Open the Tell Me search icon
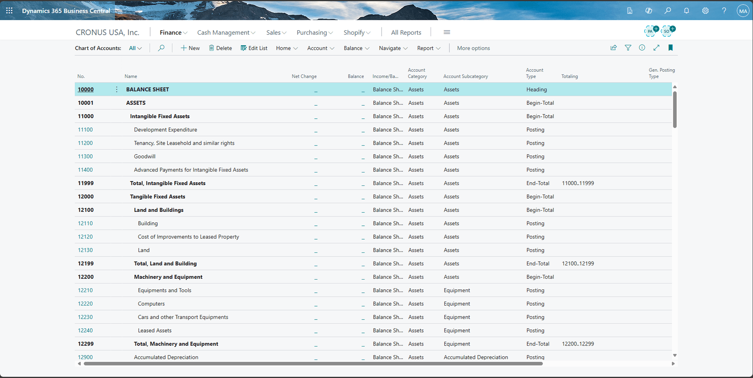 pos(668,11)
